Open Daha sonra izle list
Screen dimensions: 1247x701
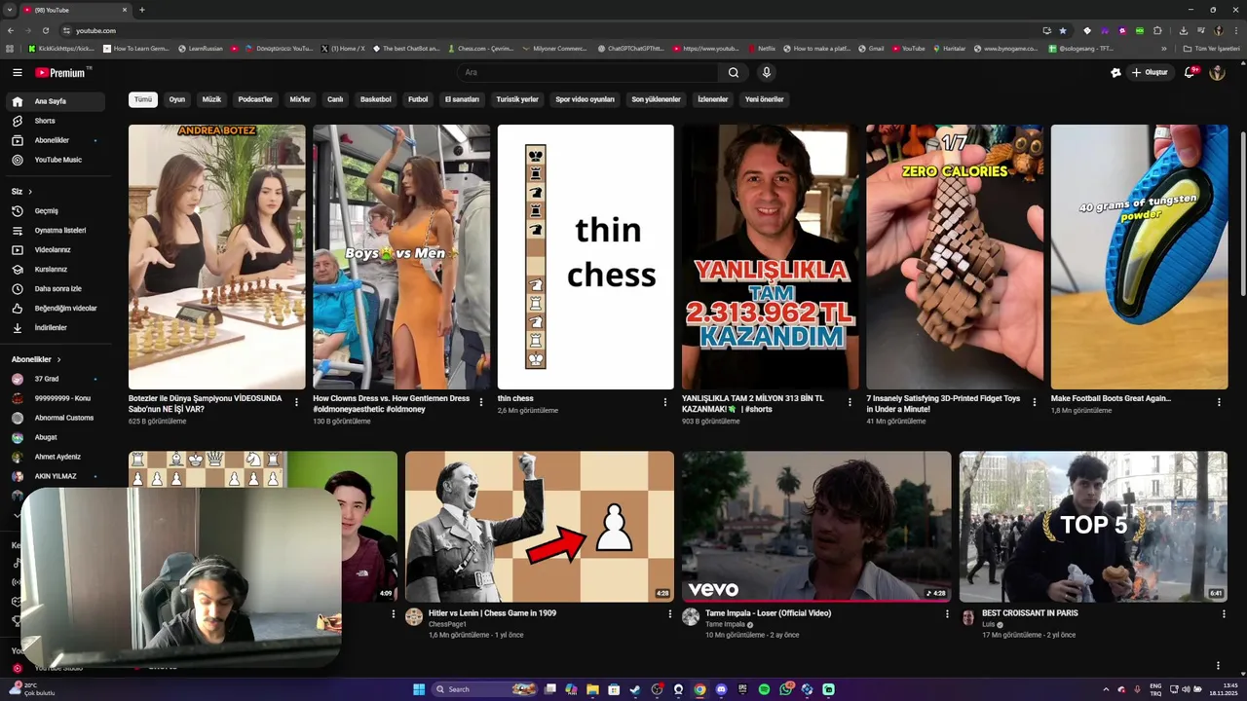click(x=56, y=288)
